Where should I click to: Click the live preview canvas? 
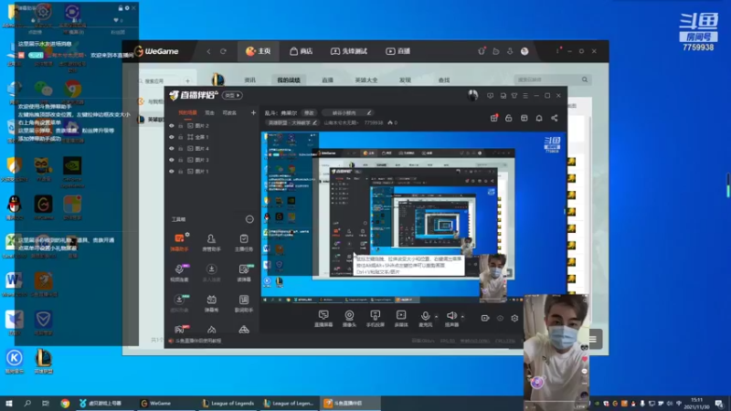(414, 217)
